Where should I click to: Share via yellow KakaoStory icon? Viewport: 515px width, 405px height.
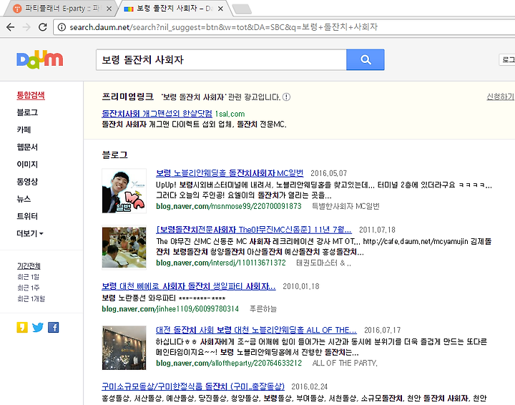click(x=22, y=327)
